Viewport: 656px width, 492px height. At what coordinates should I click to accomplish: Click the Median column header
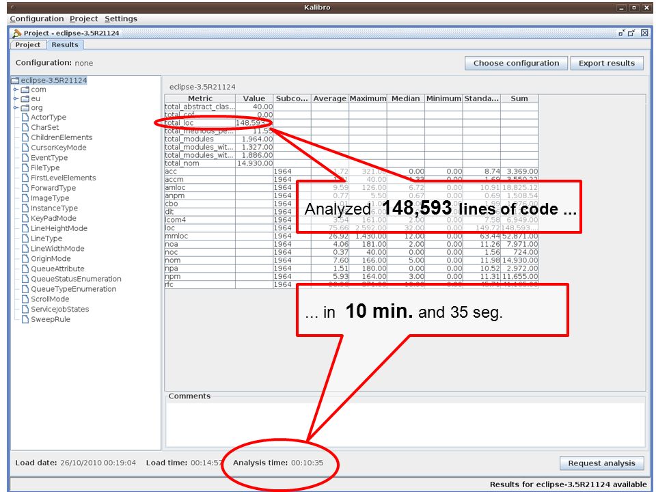point(406,98)
